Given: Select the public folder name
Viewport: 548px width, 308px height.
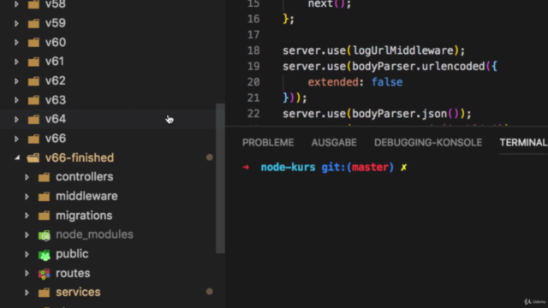Looking at the screenshot, I should click(72, 254).
